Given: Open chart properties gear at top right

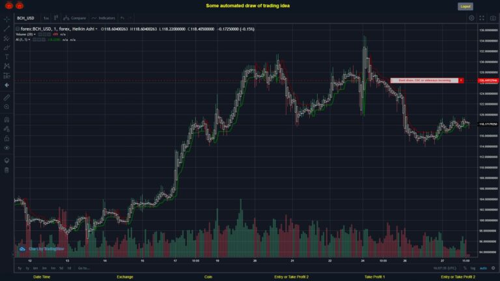Looking at the screenshot, I should click(471, 18).
